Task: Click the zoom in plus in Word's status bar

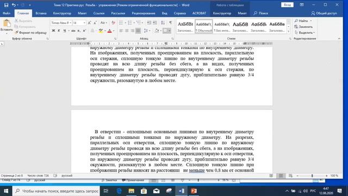Action: point(326,176)
